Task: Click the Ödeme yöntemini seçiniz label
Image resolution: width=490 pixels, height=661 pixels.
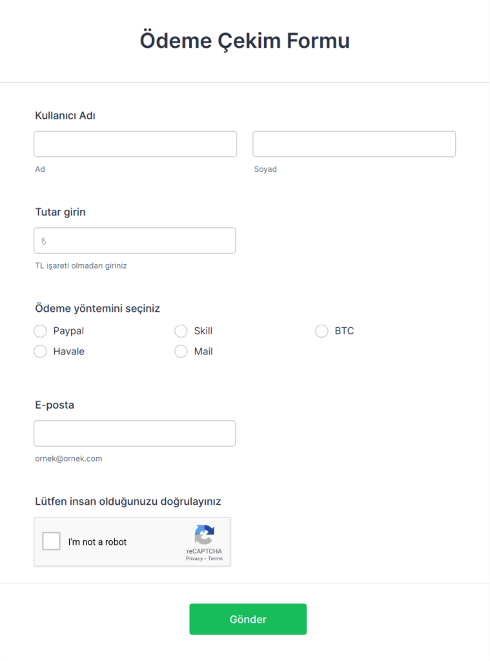Action: point(97,309)
